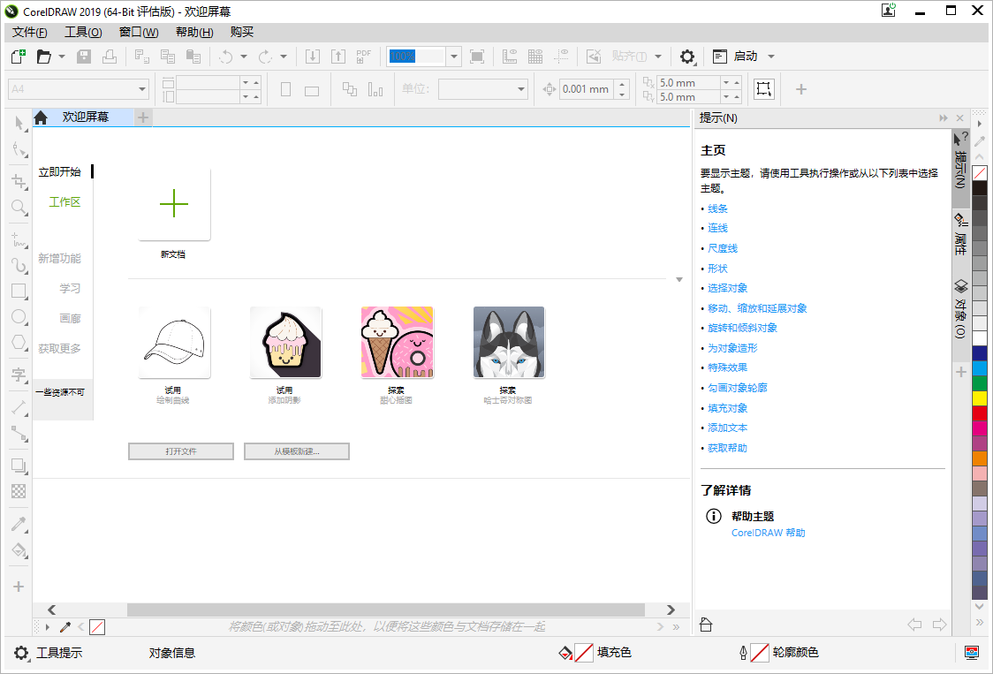993x674 pixels.
Task: Select the Crop tool
Action: [x=19, y=182]
